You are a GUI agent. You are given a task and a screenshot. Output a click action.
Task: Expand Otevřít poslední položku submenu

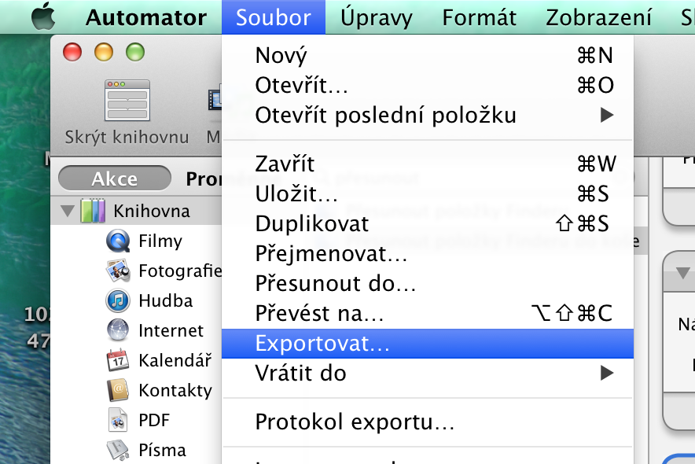[605, 116]
